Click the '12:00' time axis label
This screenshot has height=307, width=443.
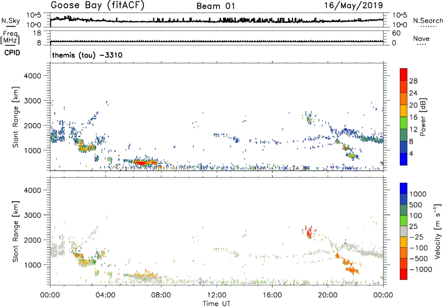[x=217, y=295]
